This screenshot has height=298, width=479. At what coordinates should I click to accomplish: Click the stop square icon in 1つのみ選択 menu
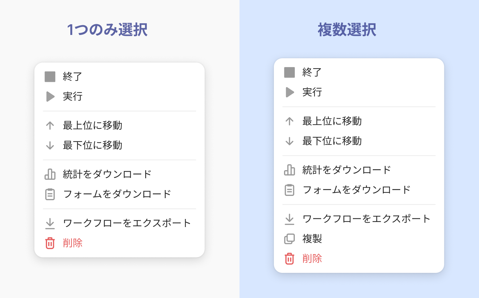(x=50, y=77)
